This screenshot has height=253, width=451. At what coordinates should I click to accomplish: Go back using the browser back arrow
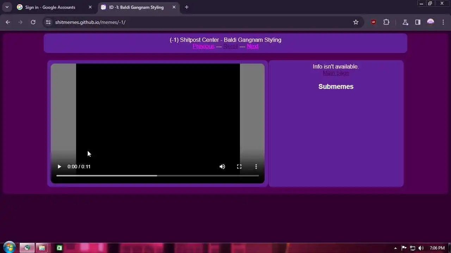(x=8, y=22)
